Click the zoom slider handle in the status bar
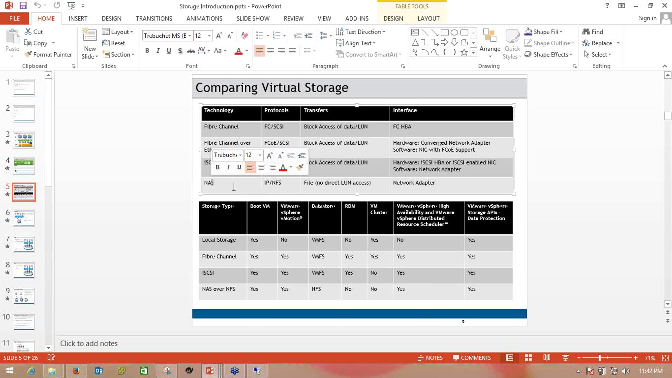Image resolution: width=672 pixels, height=378 pixels. (599, 358)
